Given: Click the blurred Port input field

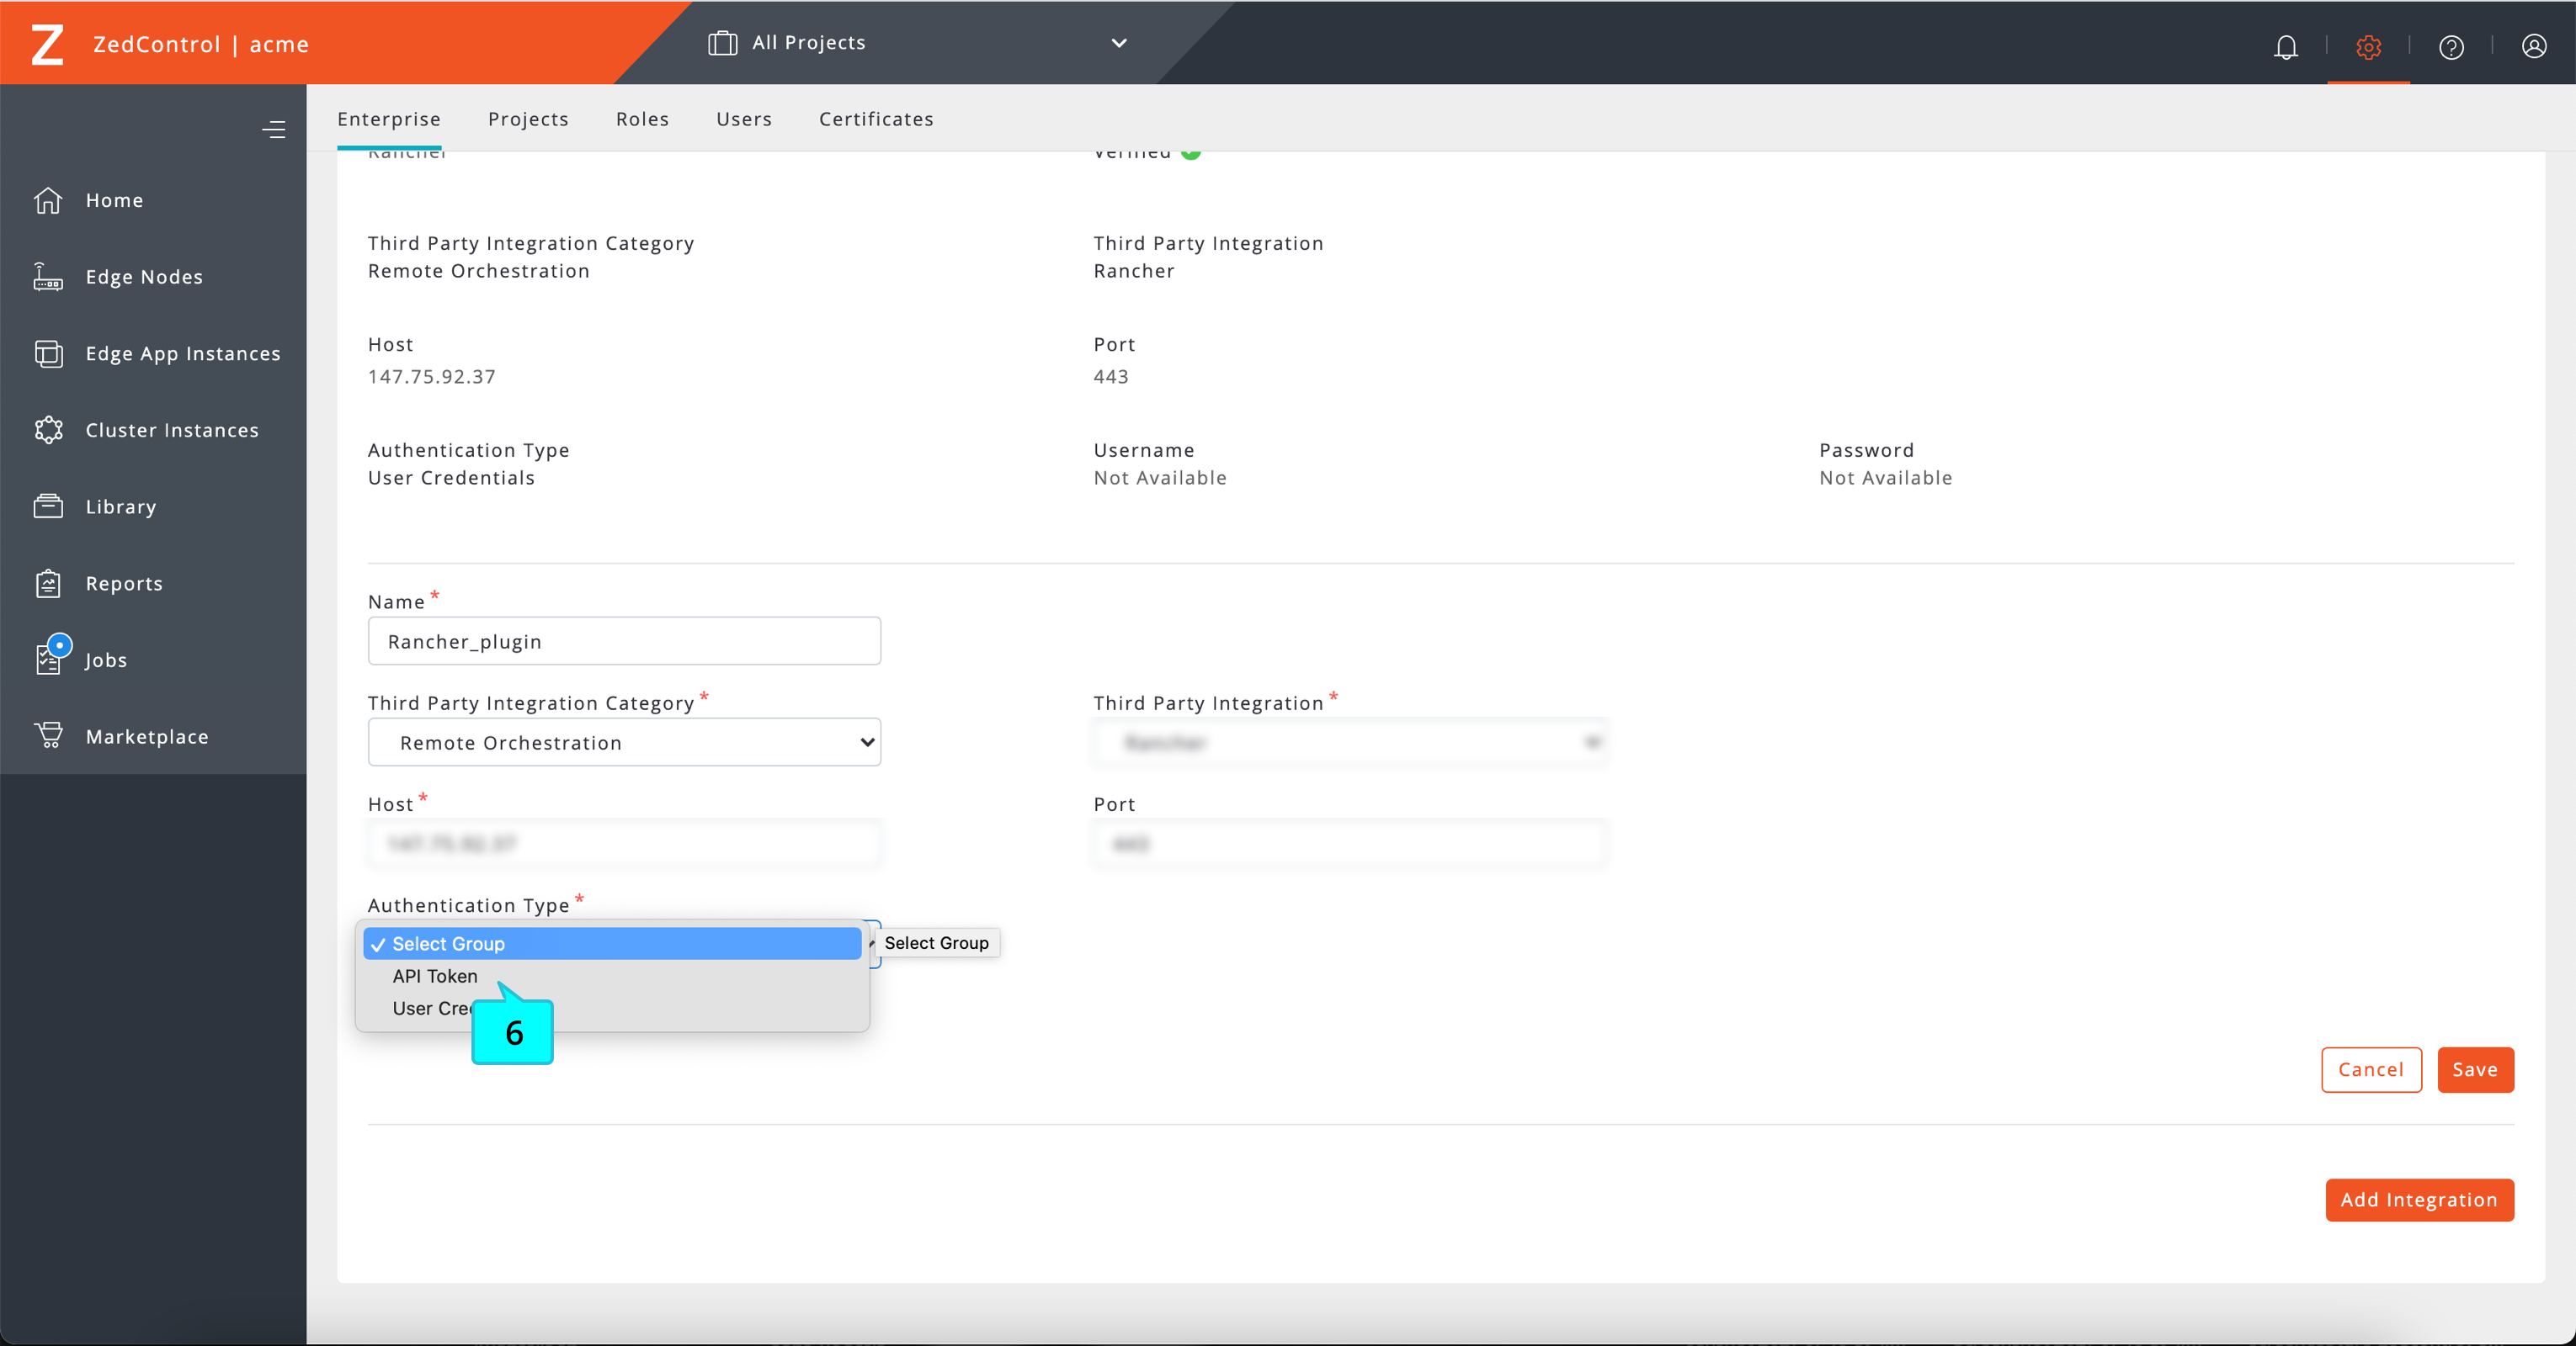Looking at the screenshot, I should pos(1350,844).
